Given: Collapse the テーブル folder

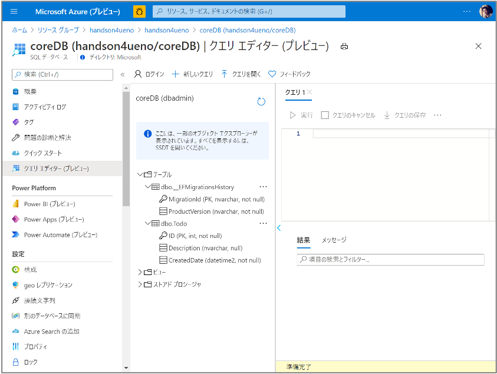Looking at the screenshot, I should 140,174.
